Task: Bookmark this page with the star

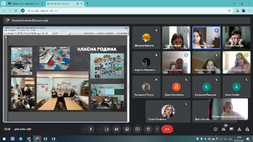Action: coord(230,10)
